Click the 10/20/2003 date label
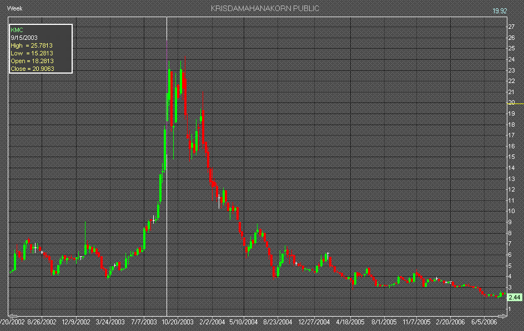This screenshot has width=524, height=331. 178,322
